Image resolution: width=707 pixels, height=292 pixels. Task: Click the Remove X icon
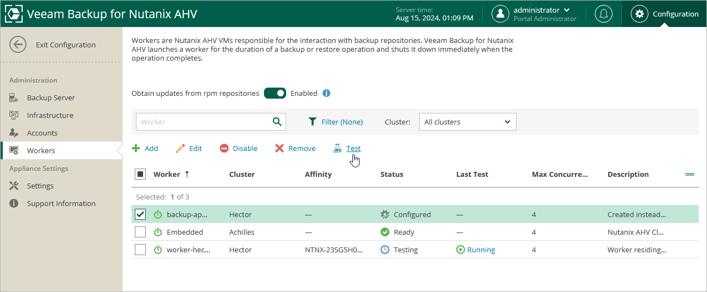pyautogui.click(x=279, y=149)
